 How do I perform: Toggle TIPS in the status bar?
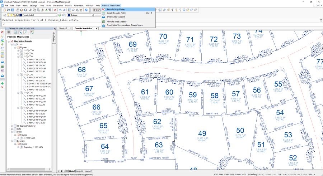[x=310, y=174]
